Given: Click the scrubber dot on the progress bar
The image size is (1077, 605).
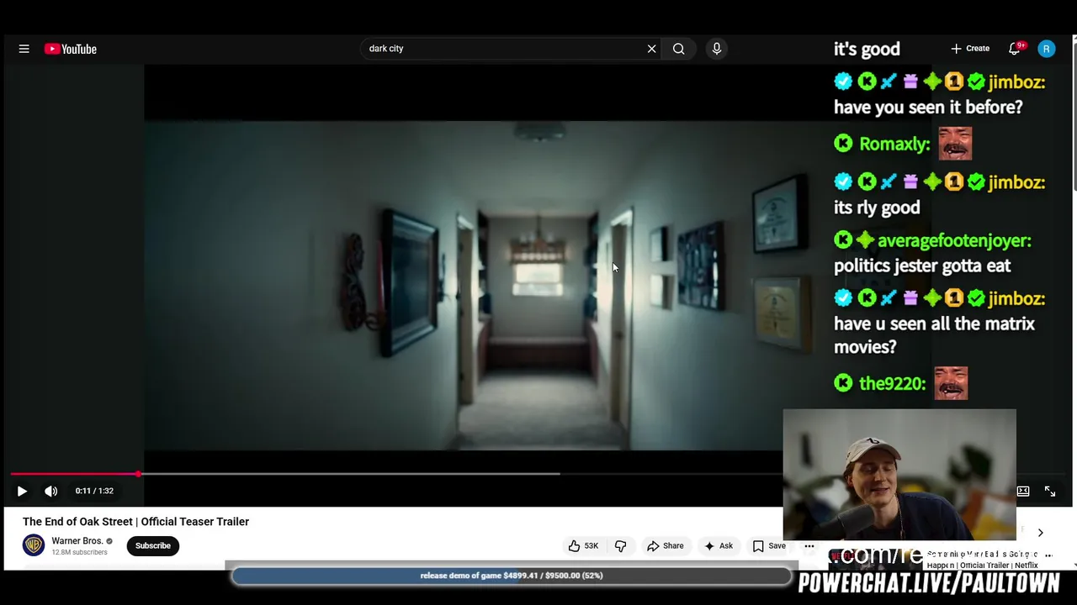Looking at the screenshot, I should tap(139, 474).
